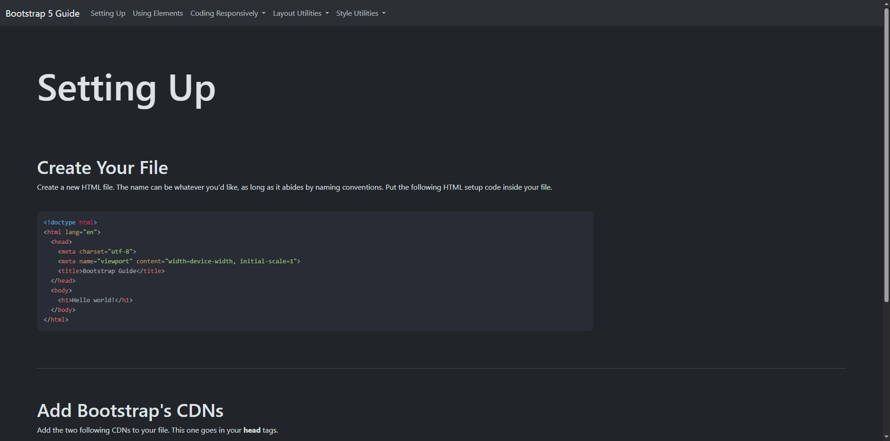This screenshot has width=890, height=441.
Task: Click the Bootstrap 5 Guide brand link
Action: click(x=43, y=13)
